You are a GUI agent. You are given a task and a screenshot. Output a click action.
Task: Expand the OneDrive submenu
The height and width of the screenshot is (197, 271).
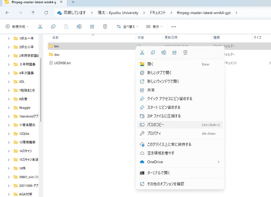(x=180, y=162)
